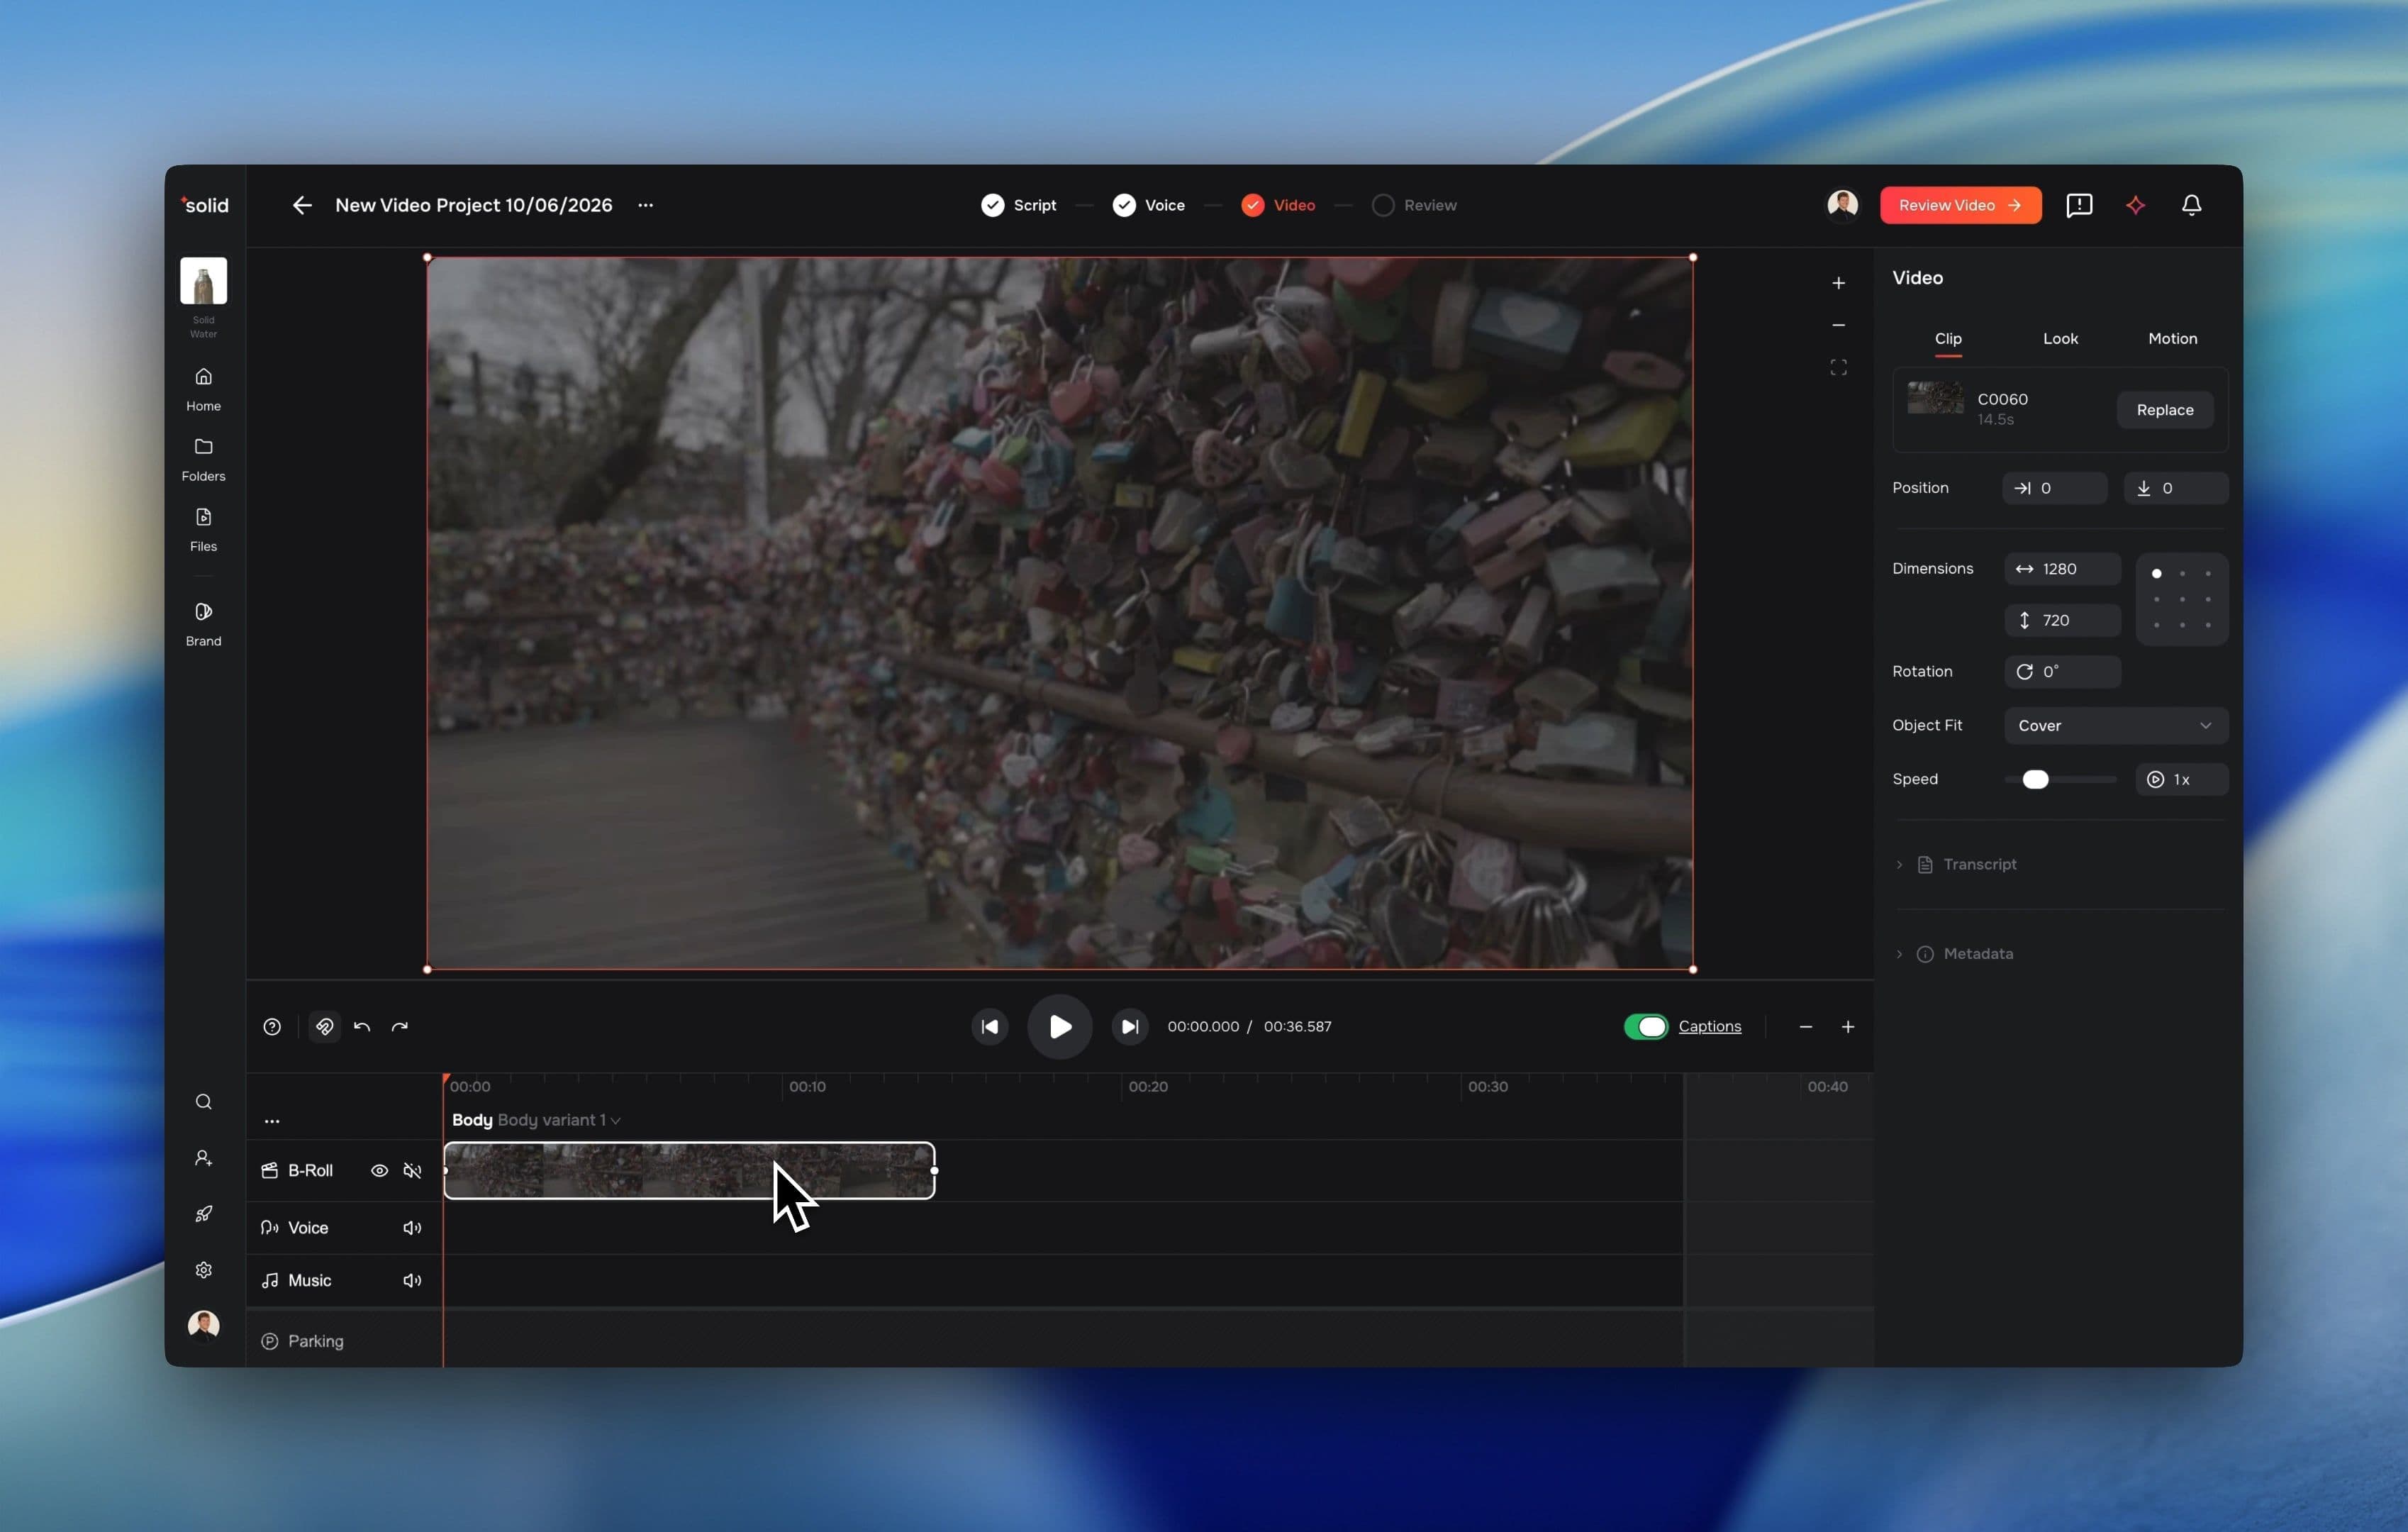
Task: Fit preview to fullscreen
Action: click(x=1838, y=367)
